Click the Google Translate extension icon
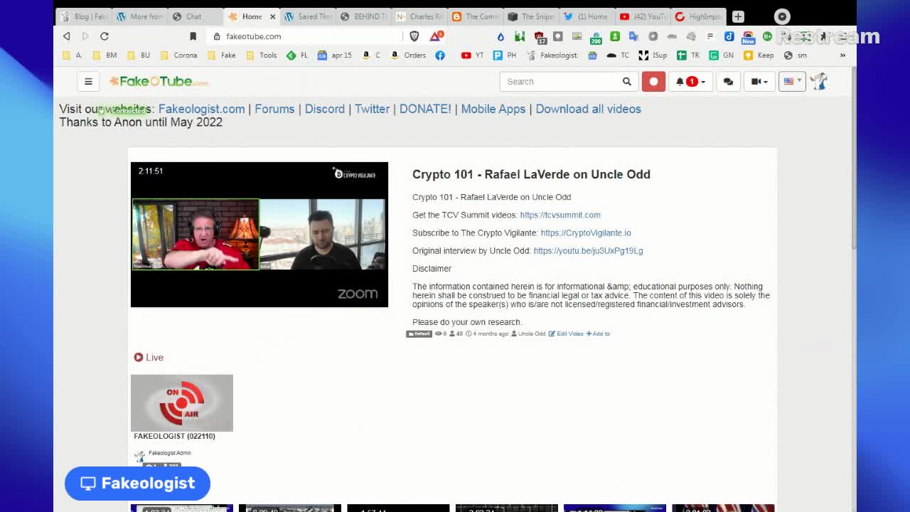The width and height of the screenshot is (910, 512). click(x=633, y=36)
